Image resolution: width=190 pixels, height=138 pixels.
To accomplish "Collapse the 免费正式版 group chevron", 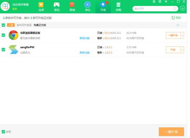I will coord(178,25).
